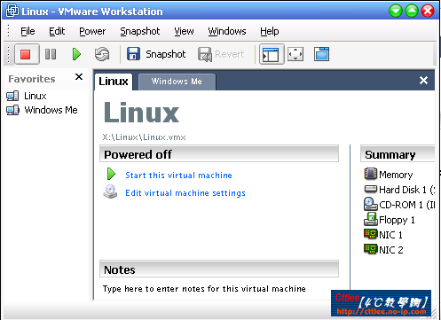
Task: Minimize the VMware Workstation window
Action: point(396,12)
